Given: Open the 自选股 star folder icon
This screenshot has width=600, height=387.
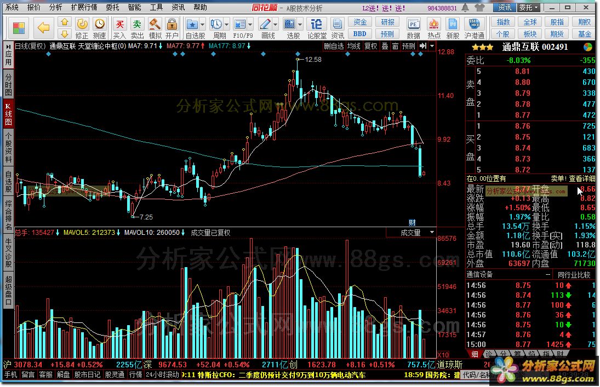Looking at the screenshot, I should tap(192, 25).
